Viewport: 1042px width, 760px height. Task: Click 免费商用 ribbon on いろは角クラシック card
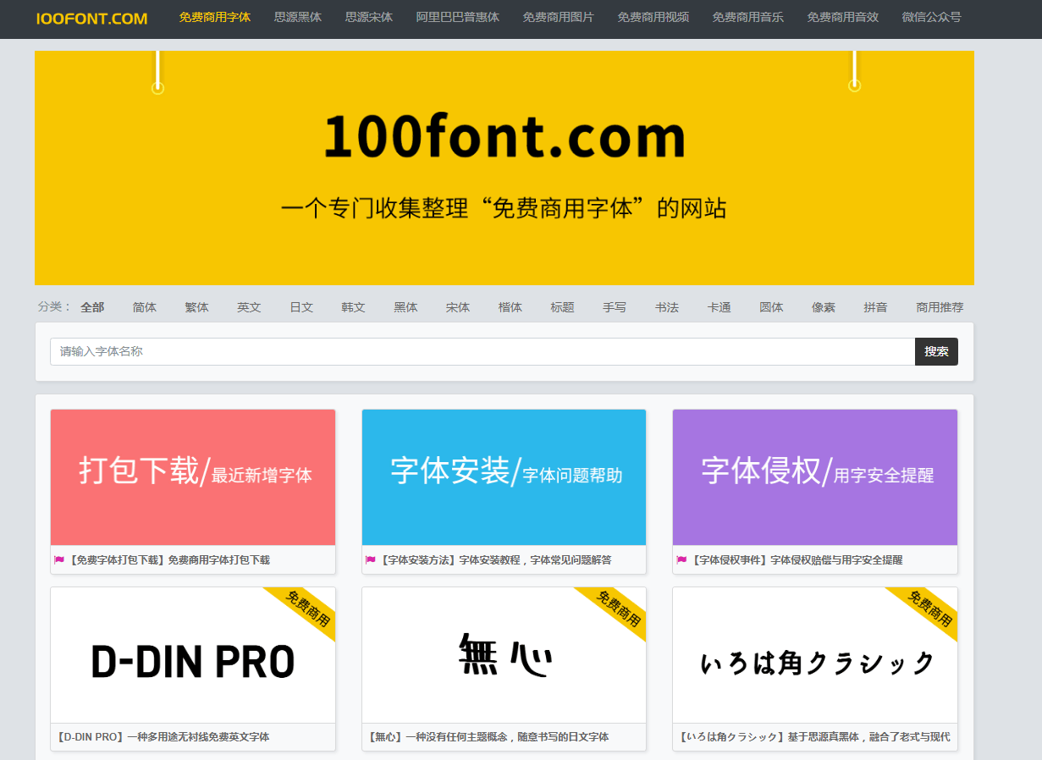tap(932, 606)
